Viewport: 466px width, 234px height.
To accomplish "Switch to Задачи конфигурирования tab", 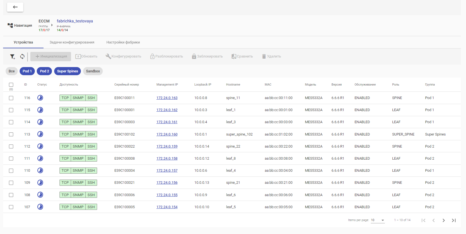I will tap(72, 42).
